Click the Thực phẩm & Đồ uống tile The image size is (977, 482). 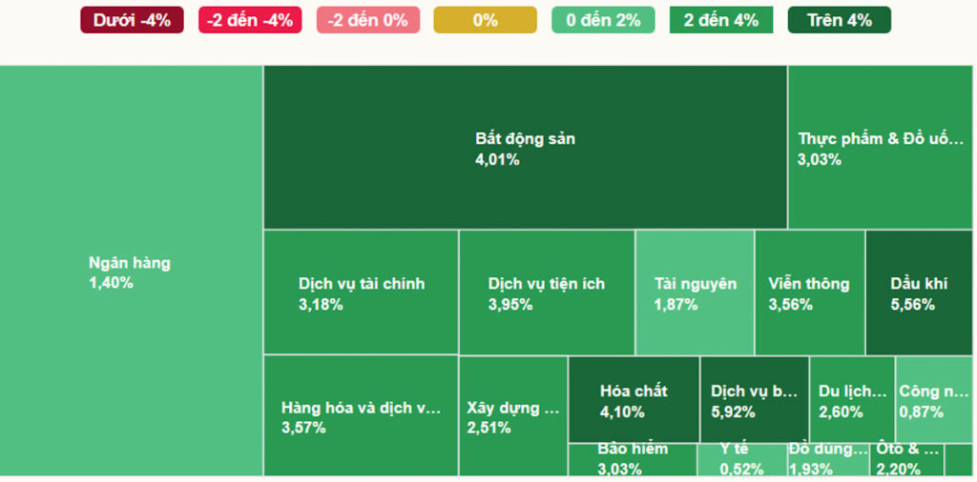(x=881, y=148)
